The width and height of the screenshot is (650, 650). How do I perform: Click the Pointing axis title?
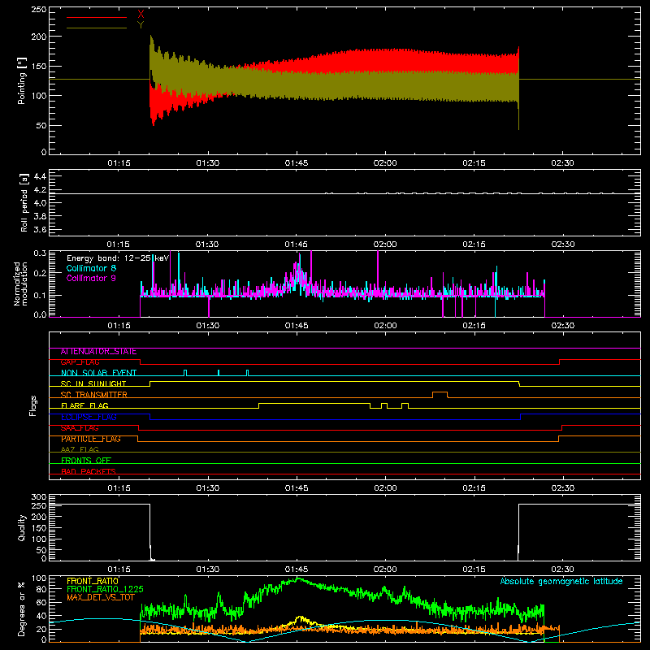22,80
